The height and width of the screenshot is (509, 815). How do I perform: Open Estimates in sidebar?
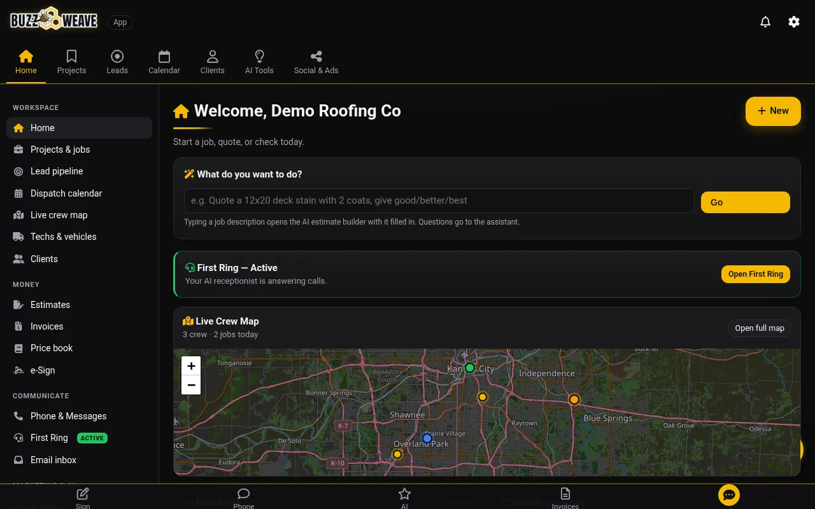(x=79, y=305)
